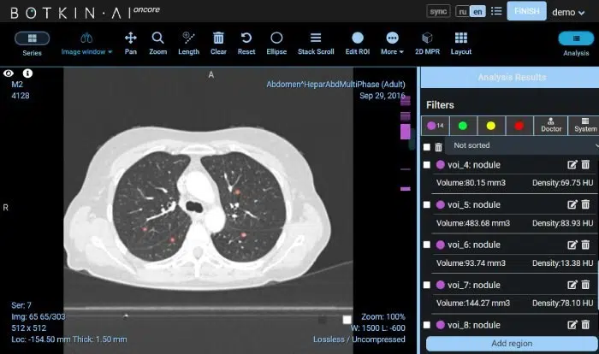
Task: Show image info via the i icon
Action: [27, 73]
